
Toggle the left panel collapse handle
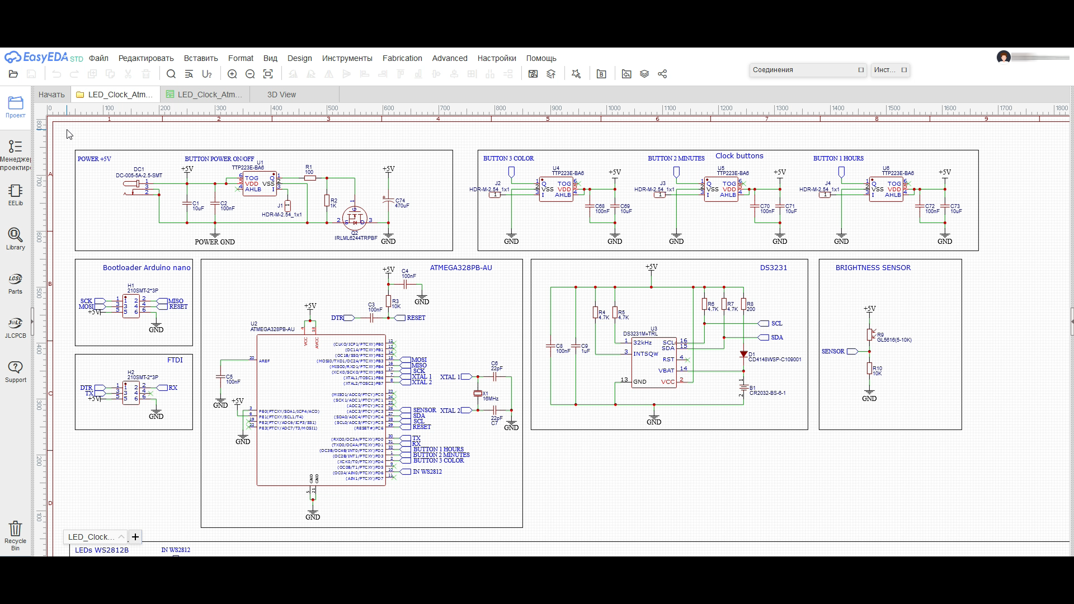coord(32,322)
